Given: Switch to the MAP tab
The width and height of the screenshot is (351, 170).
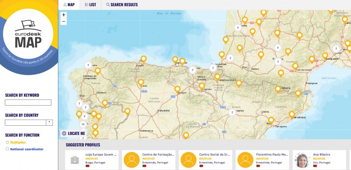Looking at the screenshot, I should pos(69,5).
